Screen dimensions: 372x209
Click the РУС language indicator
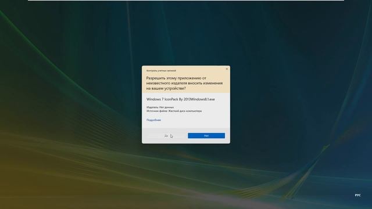coord(358,195)
